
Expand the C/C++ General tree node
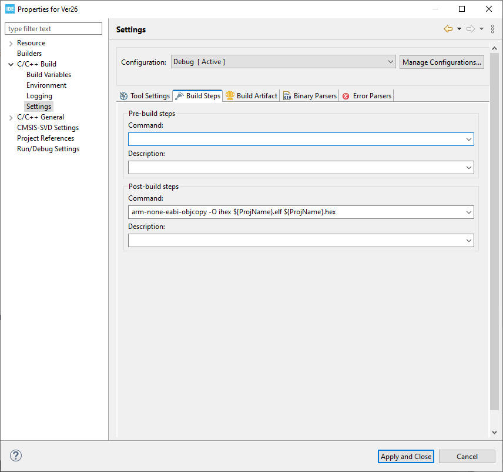coord(11,118)
